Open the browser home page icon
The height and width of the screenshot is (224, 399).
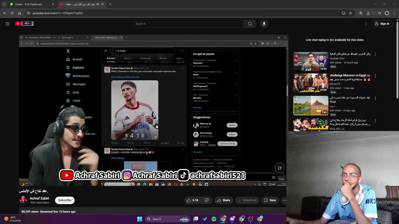[x=19, y=13]
